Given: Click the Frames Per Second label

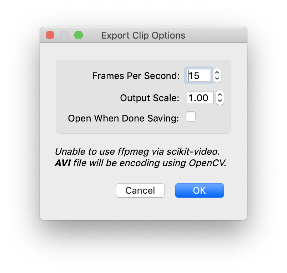Looking at the screenshot, I should (x=136, y=76).
